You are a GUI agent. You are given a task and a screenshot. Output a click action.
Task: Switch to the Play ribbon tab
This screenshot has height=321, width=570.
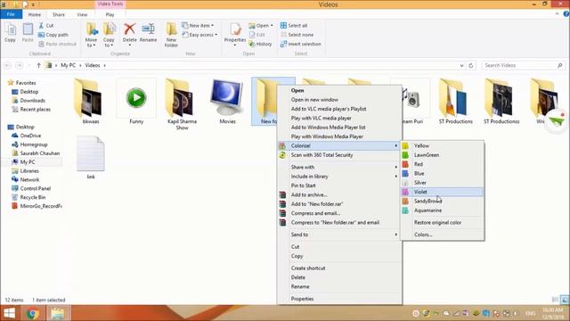110,14
